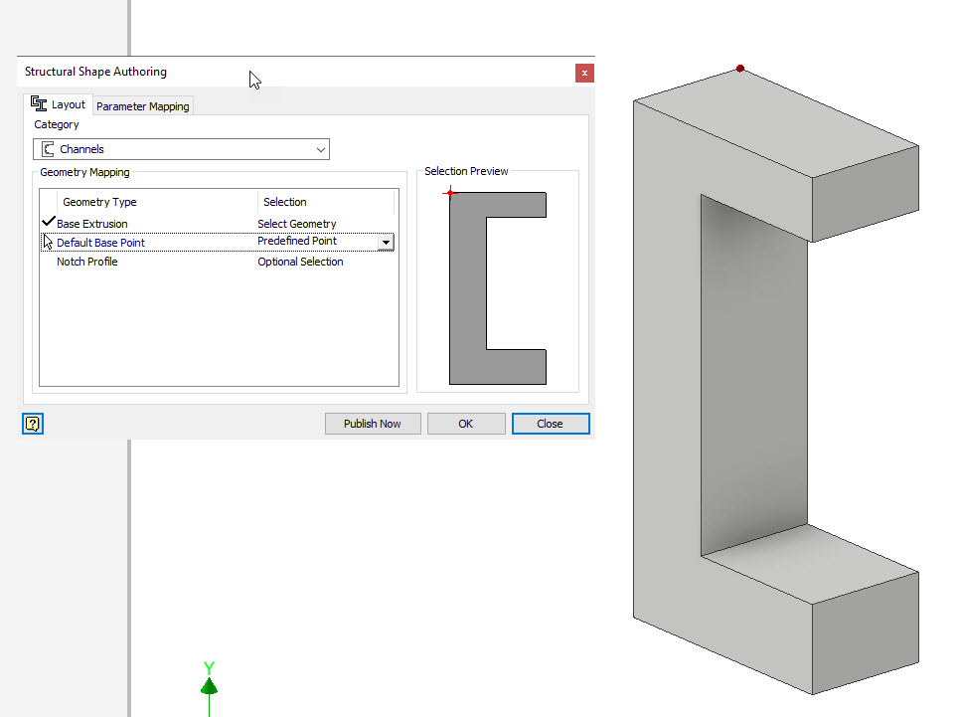Click the Base Extrusion checkmark
This screenshot has height=717, width=960.
tap(49, 221)
